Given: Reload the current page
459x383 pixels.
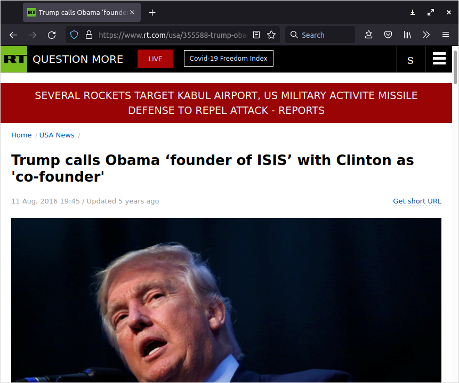Looking at the screenshot, I should tap(52, 35).
